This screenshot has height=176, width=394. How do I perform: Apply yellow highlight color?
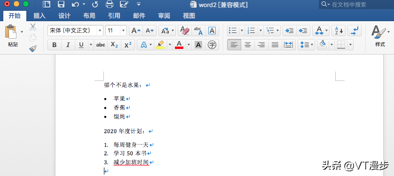tap(160, 45)
